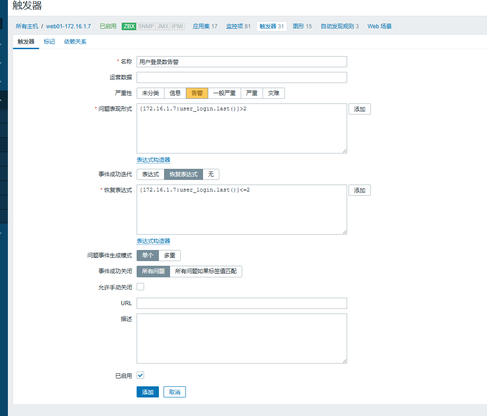Open 触发器 31 triggers list
Viewport: 487px width, 416px height.
click(x=272, y=26)
